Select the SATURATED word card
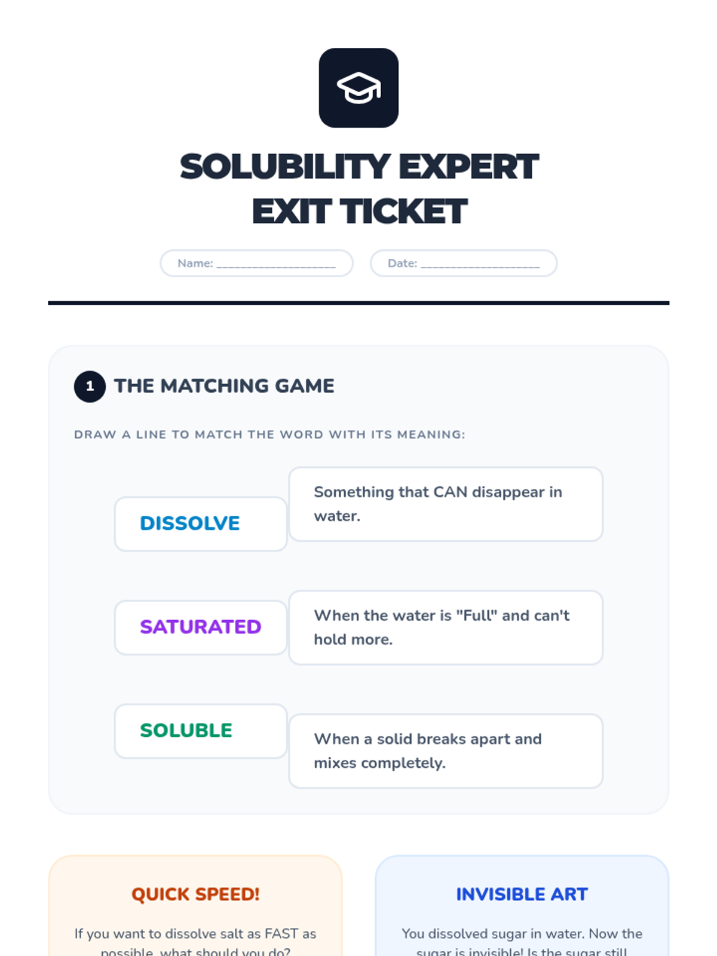The image size is (717, 956). pos(201,627)
